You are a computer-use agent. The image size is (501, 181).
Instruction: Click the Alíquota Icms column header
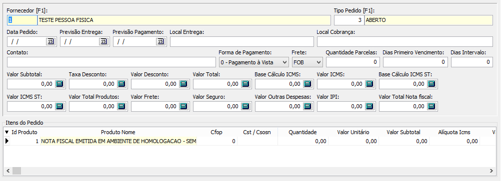pyautogui.click(x=454, y=132)
